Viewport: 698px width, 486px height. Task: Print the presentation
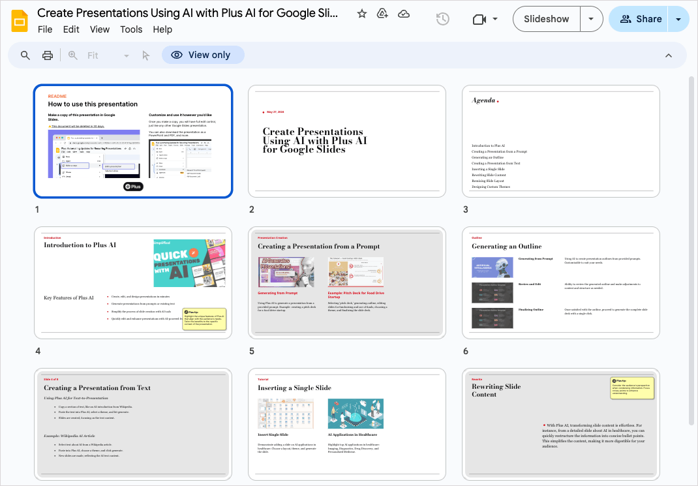click(48, 55)
